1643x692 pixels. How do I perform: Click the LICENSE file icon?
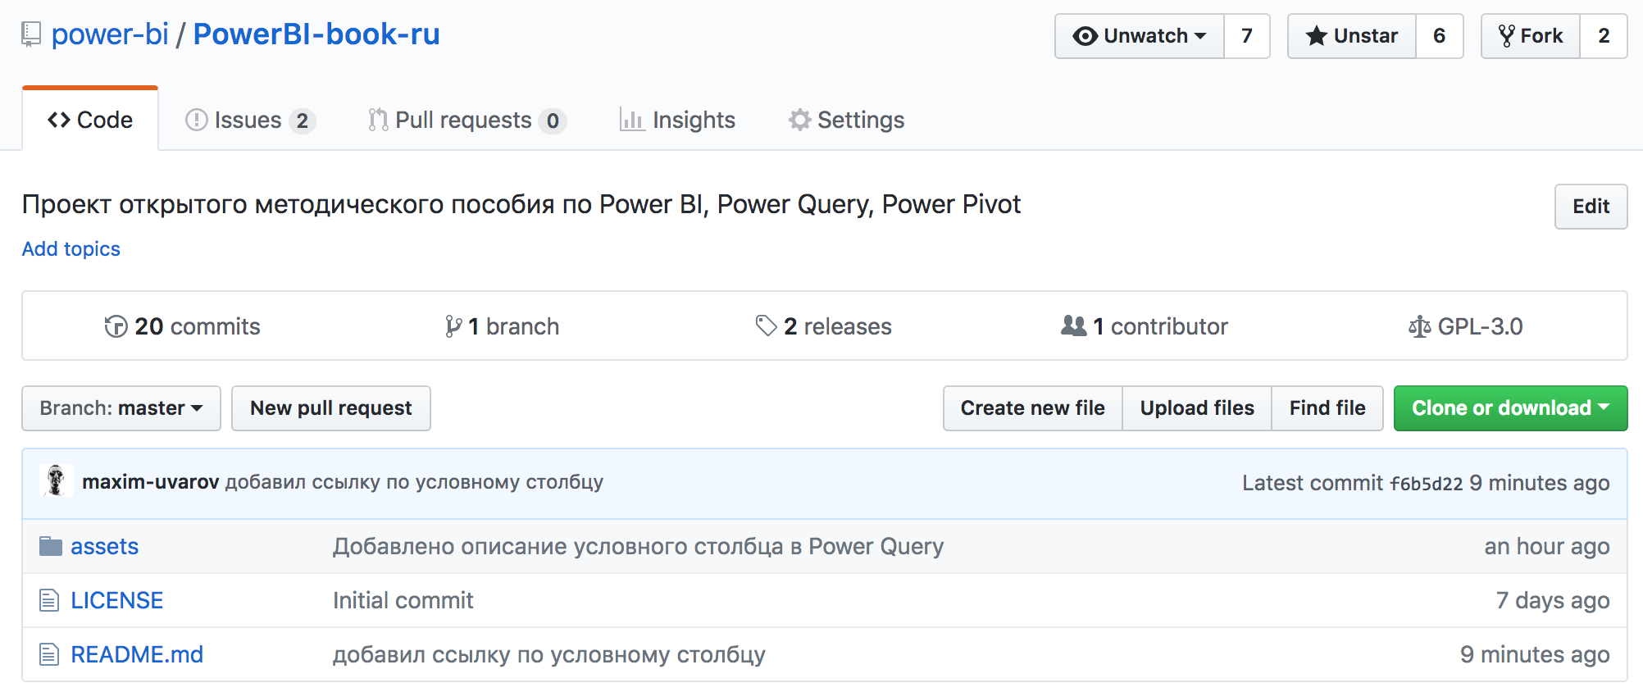pos(49,600)
